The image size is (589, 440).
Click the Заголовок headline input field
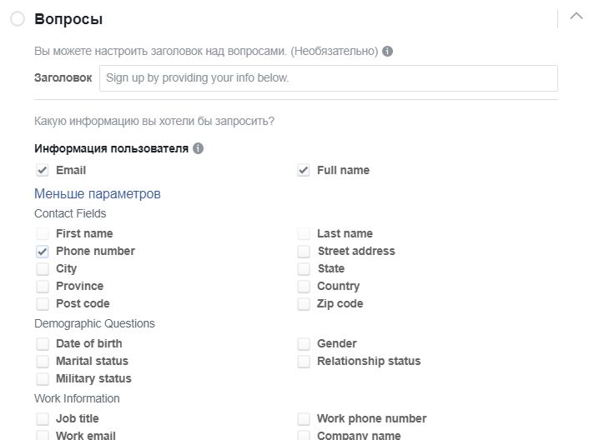pyautogui.click(x=329, y=78)
